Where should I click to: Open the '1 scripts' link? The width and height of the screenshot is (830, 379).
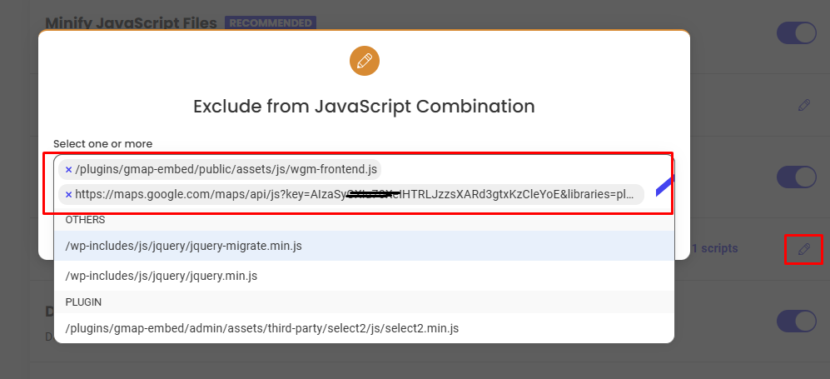tap(713, 248)
